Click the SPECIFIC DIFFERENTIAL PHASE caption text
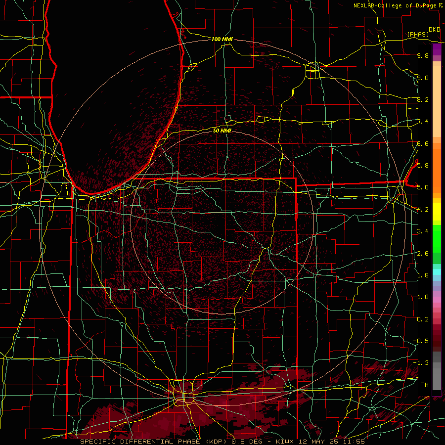The height and width of the screenshot is (445, 445). coord(140,442)
